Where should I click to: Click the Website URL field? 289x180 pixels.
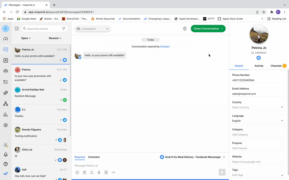click(x=258, y=162)
